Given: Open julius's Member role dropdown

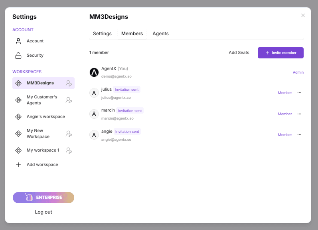Looking at the screenshot, I should click(285, 93).
